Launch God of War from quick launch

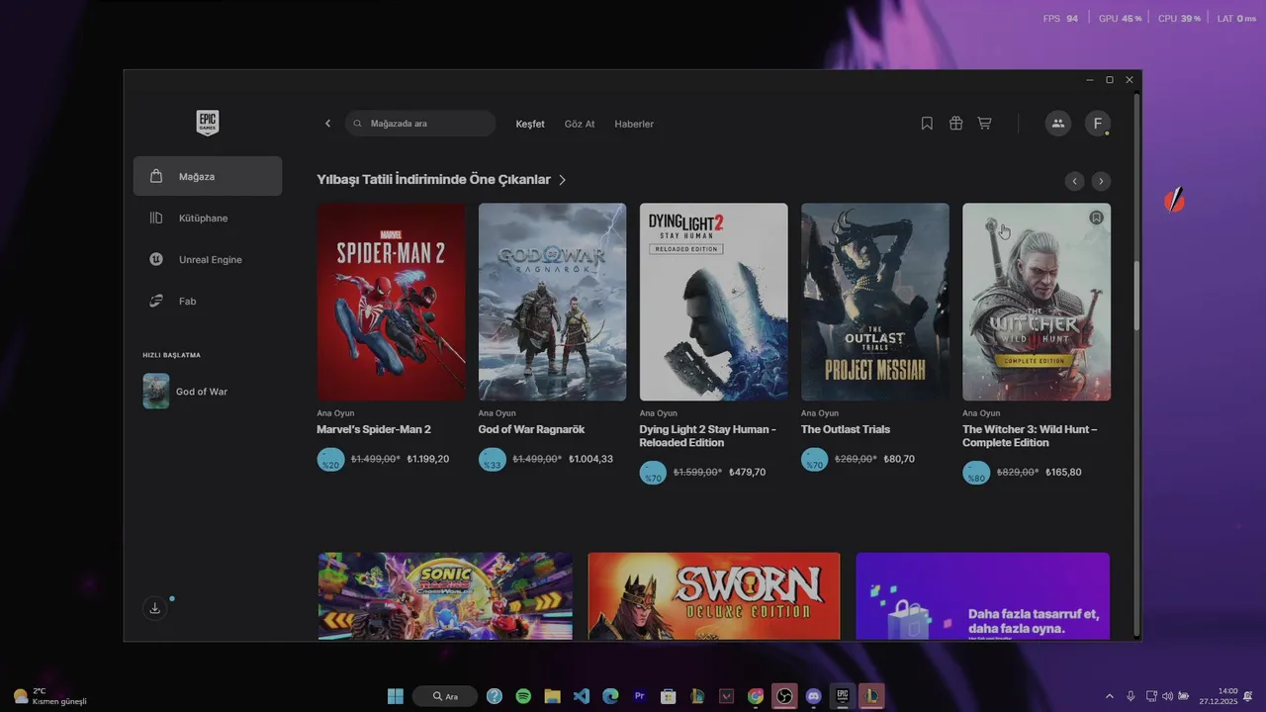point(208,391)
